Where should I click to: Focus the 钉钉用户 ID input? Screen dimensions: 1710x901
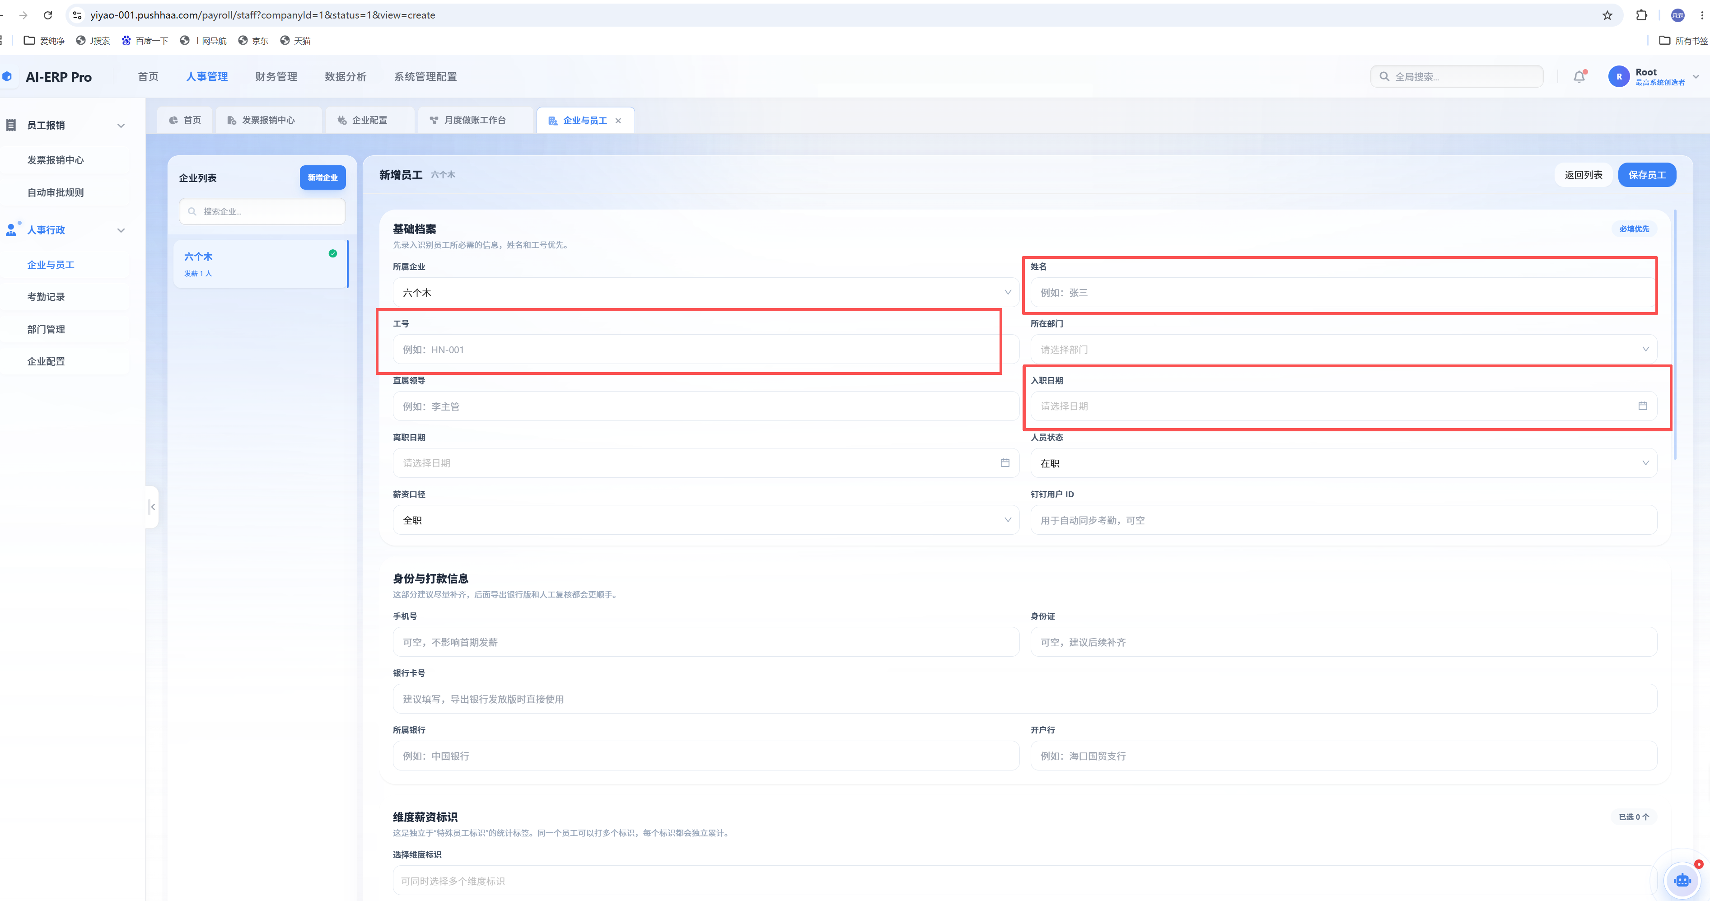tap(1343, 520)
